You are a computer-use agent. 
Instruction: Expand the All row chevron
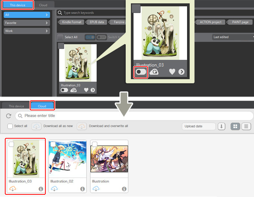pos(46,15)
